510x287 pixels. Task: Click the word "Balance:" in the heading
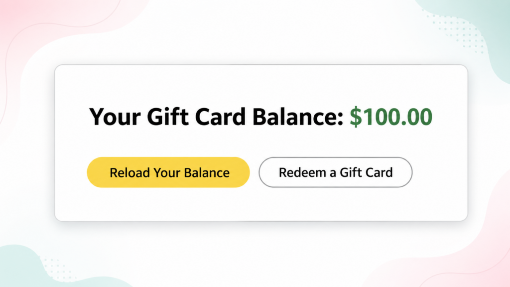tap(298, 117)
